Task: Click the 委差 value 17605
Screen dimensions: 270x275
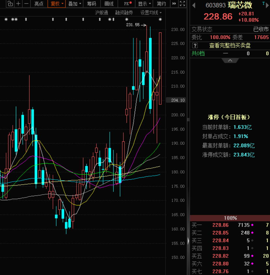Action: coord(261,37)
